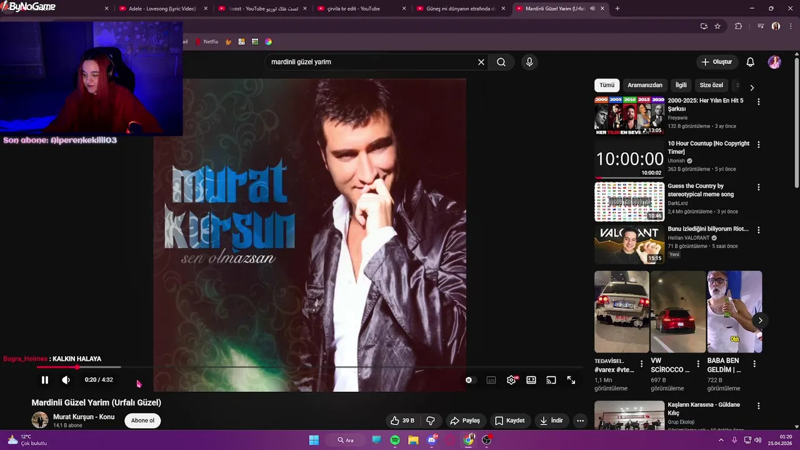Select the Size özel filter chip
Viewport: 800px width, 450px height.
[x=711, y=85]
